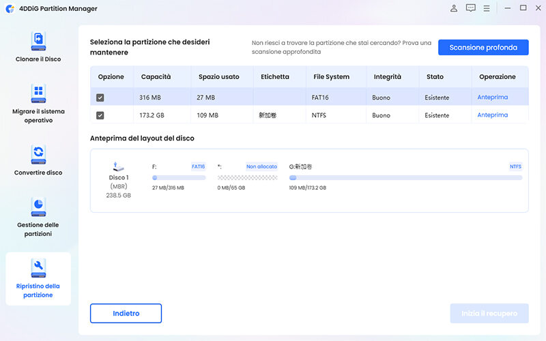
Task: Click the Clonare il Disco icon
Action: (38, 41)
